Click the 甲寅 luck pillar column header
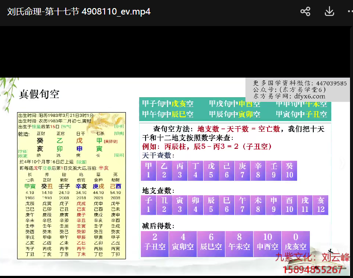353x278 pixels. (x=30, y=186)
